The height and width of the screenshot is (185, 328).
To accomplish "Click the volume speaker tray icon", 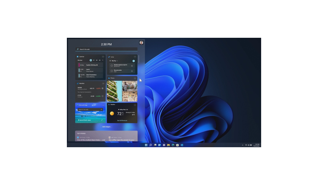I will [x=249, y=145].
